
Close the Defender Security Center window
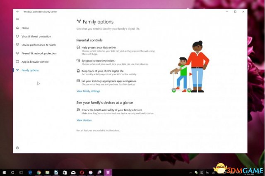(x=243, y=12)
